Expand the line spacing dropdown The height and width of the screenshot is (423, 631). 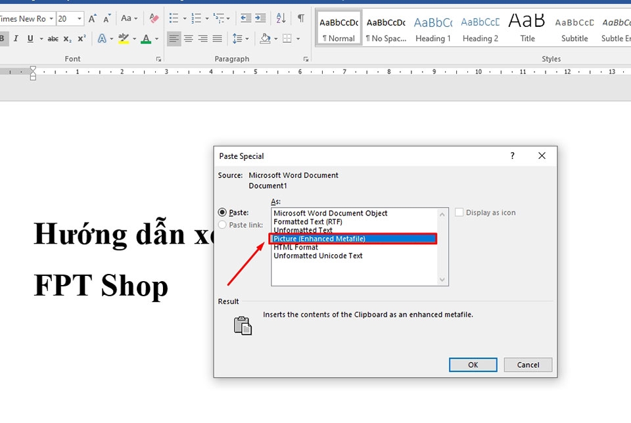[x=246, y=39]
